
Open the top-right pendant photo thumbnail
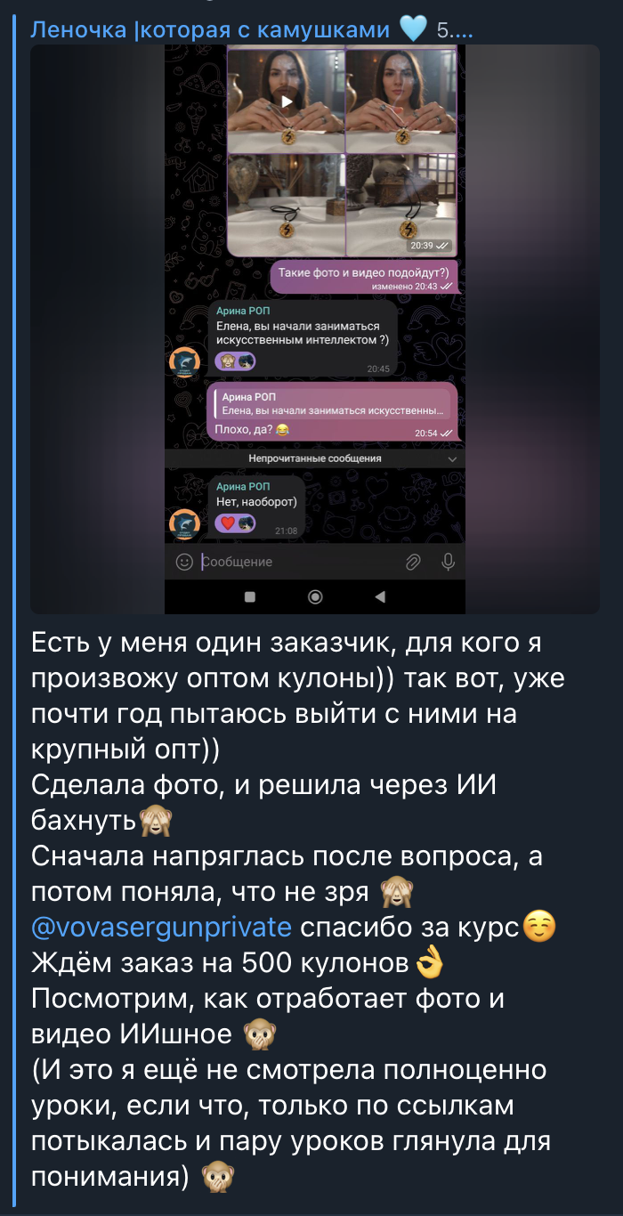(x=400, y=101)
